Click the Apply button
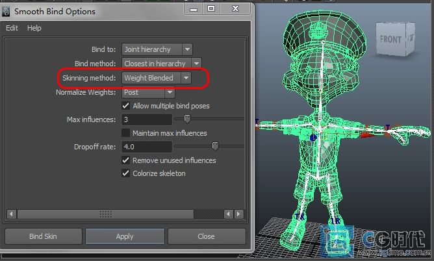434x261 pixels. (x=125, y=236)
